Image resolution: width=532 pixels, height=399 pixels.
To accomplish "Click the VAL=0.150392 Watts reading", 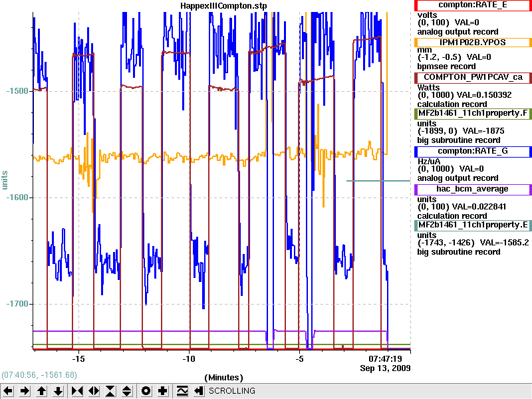I will [x=464, y=95].
